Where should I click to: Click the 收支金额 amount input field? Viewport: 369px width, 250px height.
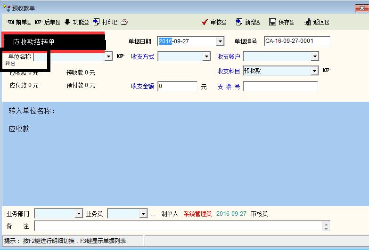tap(177, 86)
